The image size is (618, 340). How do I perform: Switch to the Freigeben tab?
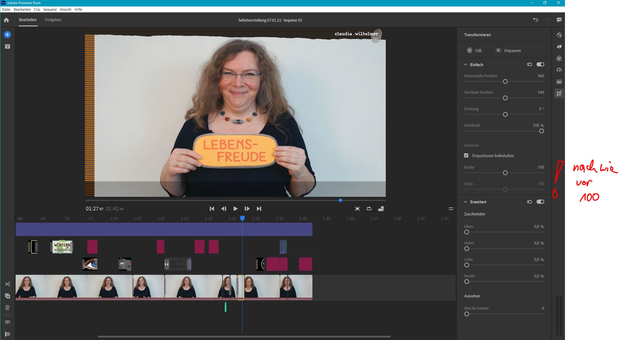53,20
